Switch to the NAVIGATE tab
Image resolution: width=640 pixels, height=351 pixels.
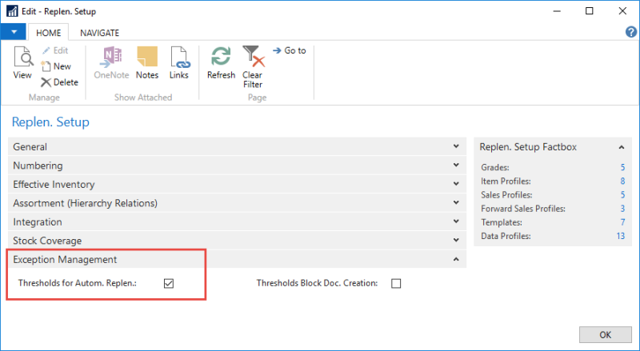coord(99,33)
